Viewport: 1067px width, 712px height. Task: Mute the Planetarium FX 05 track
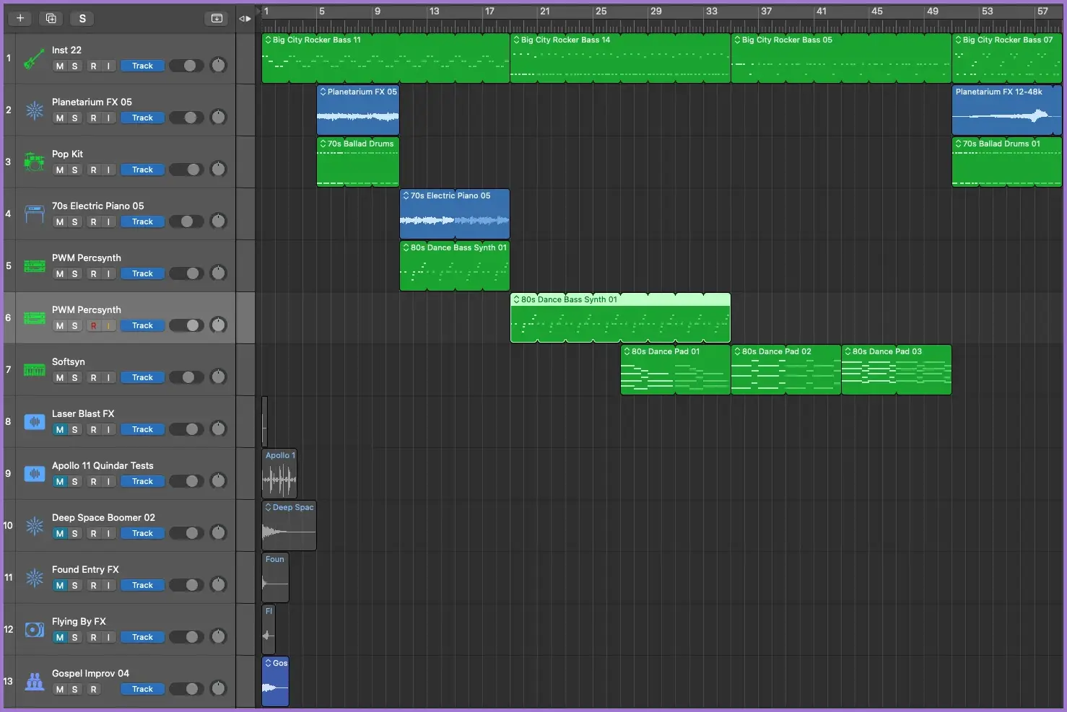click(60, 118)
